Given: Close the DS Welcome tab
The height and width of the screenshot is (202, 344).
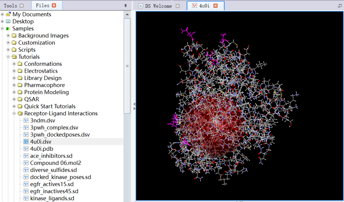Looking at the screenshot, I should pyautogui.click(x=177, y=6).
